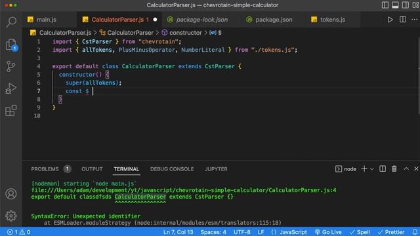Change end of line sequence LF

click(261, 232)
